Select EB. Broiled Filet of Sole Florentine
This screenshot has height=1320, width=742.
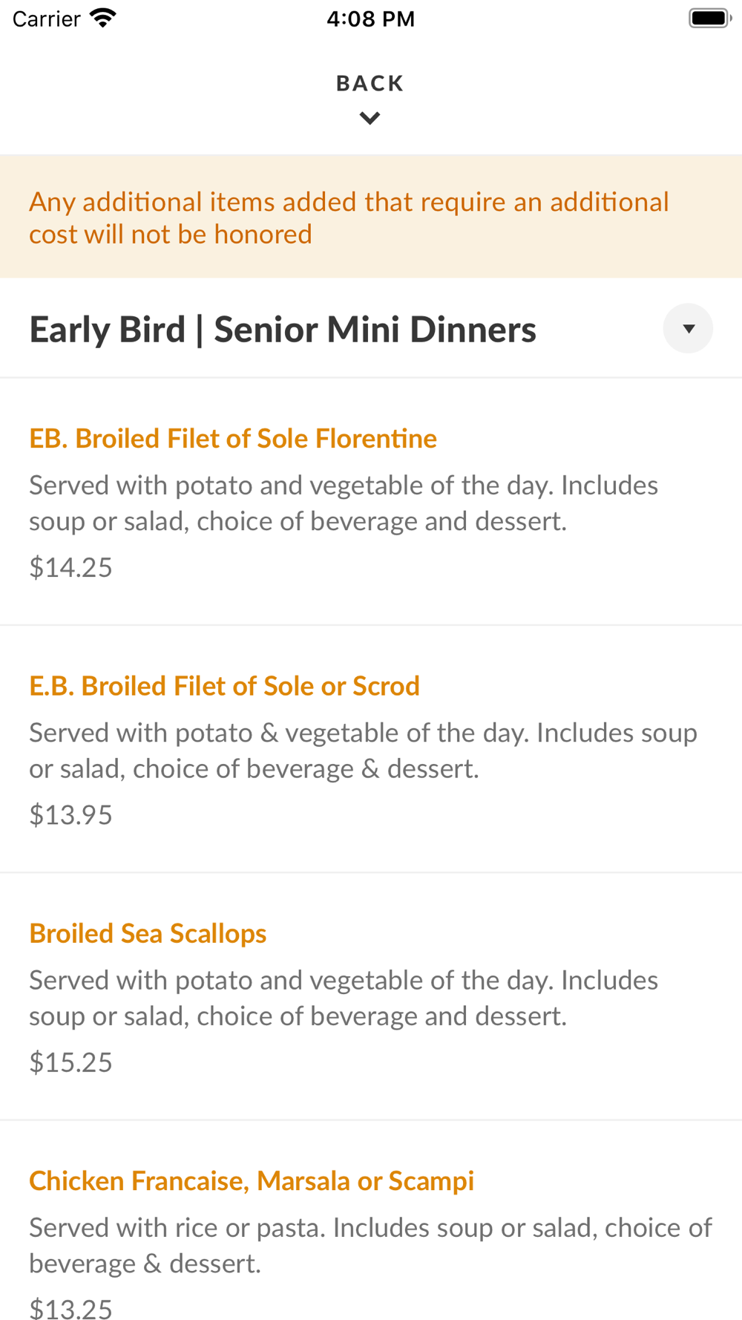[233, 439]
